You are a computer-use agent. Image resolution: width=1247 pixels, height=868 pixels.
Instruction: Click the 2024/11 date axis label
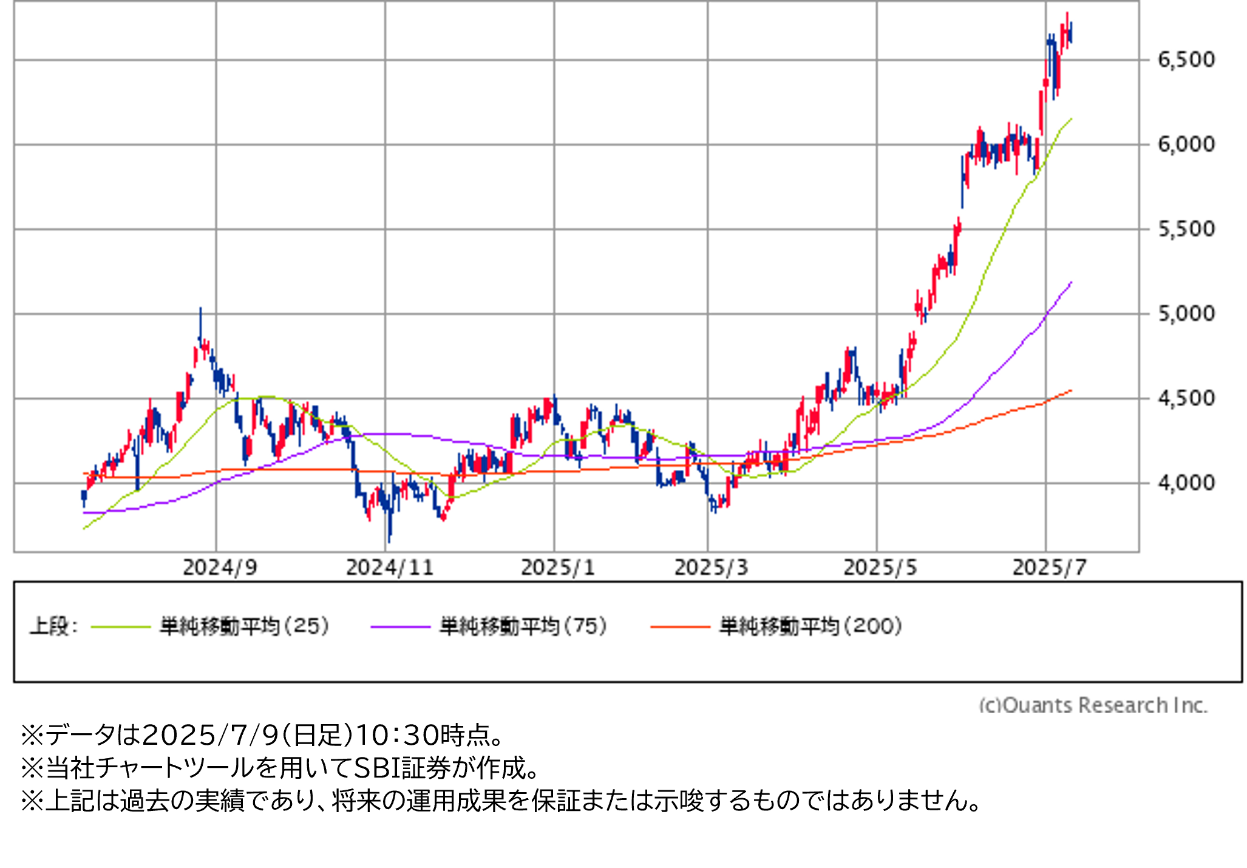390,568
